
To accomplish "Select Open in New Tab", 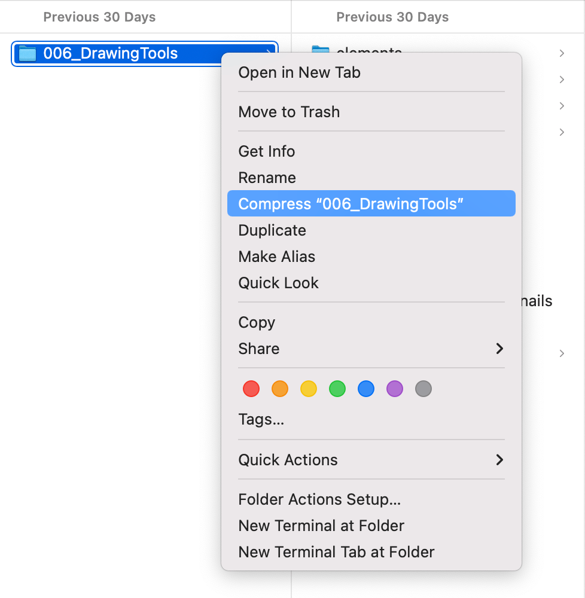I will 371,72.
